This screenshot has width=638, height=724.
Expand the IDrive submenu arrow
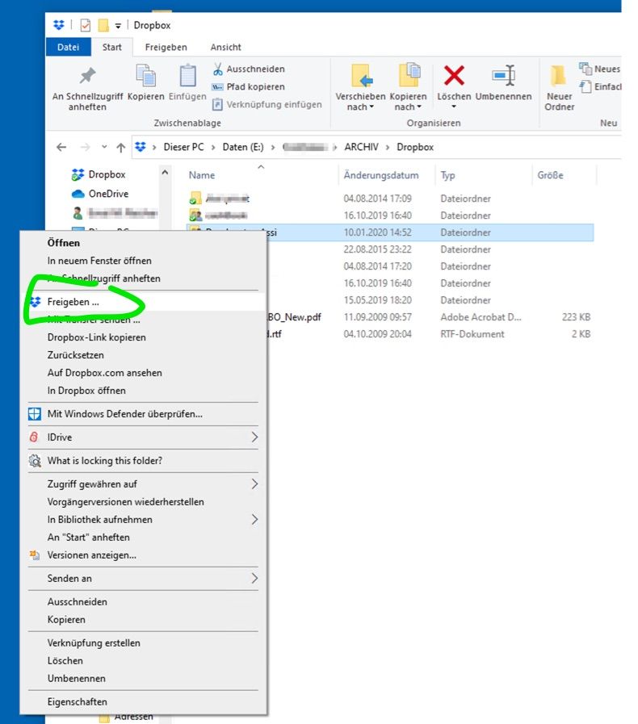(x=254, y=437)
